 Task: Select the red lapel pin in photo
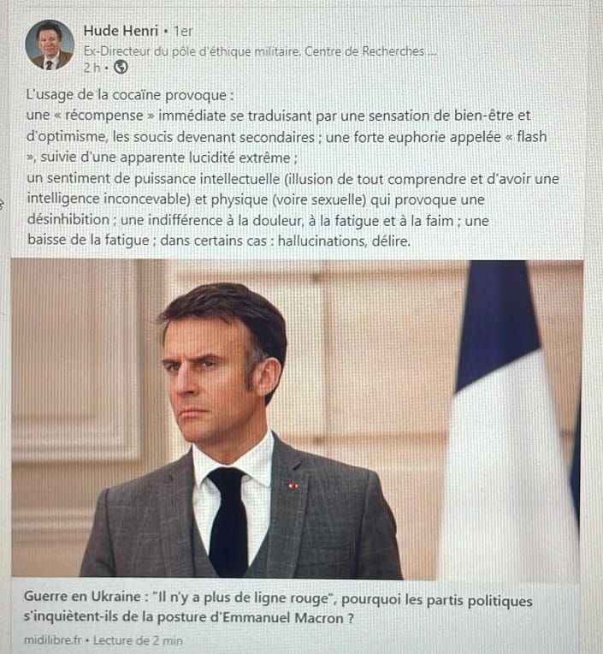pos(293,485)
